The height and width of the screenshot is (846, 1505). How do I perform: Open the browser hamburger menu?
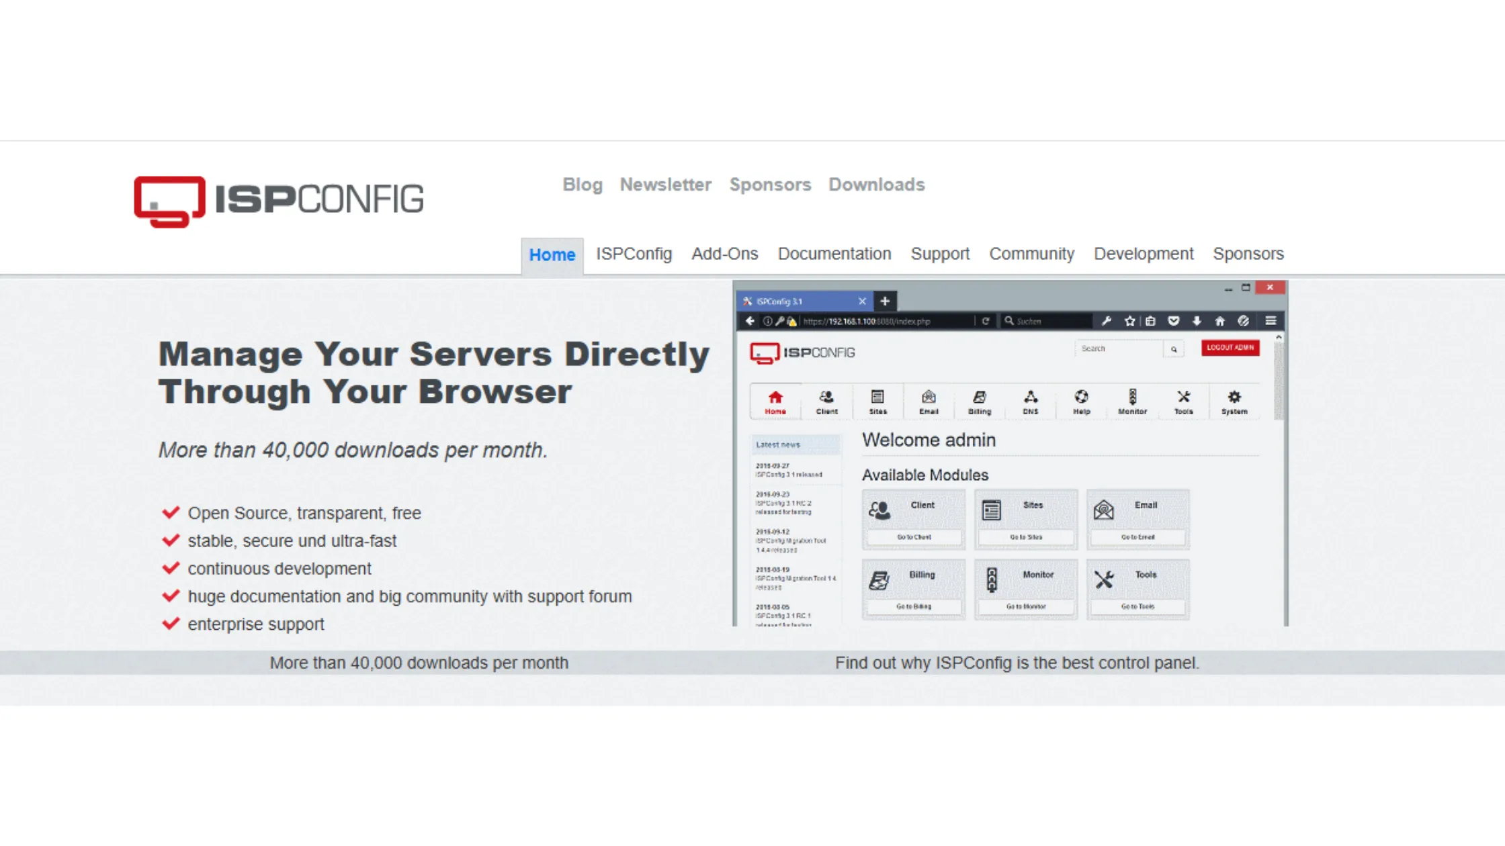coord(1271,321)
